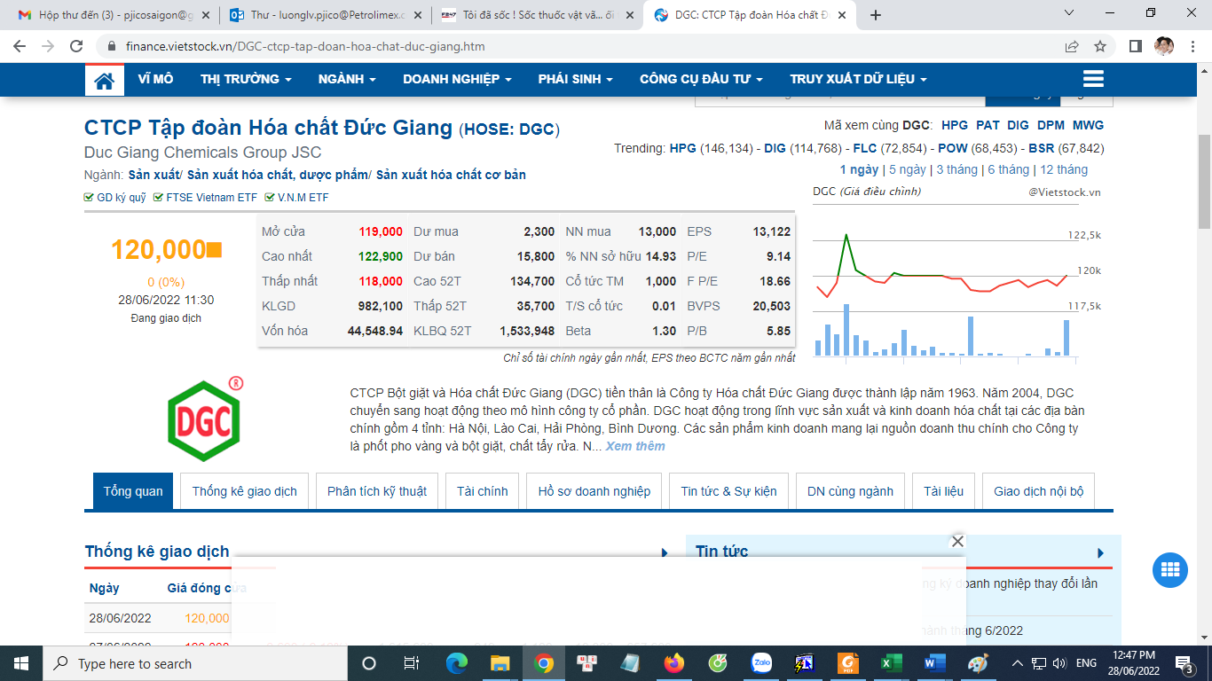Expand the PHÁI SINH dropdown menu

click(575, 79)
